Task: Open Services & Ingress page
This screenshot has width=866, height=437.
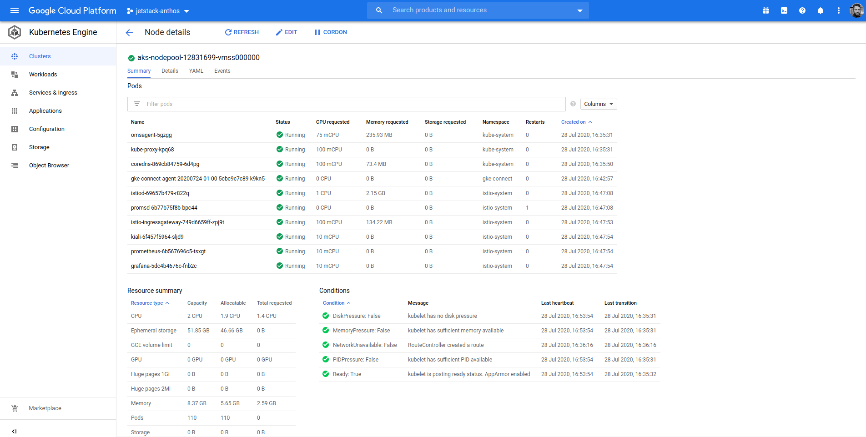Action: point(53,93)
